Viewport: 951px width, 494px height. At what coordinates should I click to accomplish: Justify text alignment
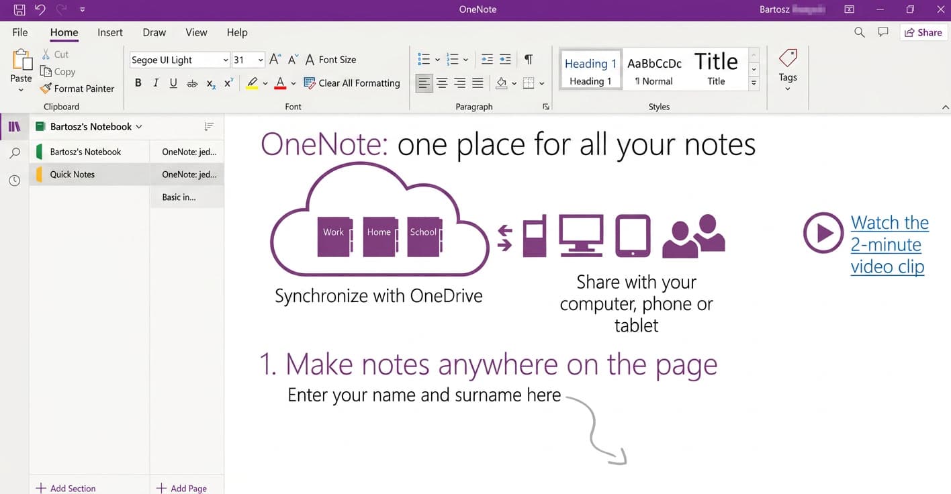pyautogui.click(x=478, y=83)
